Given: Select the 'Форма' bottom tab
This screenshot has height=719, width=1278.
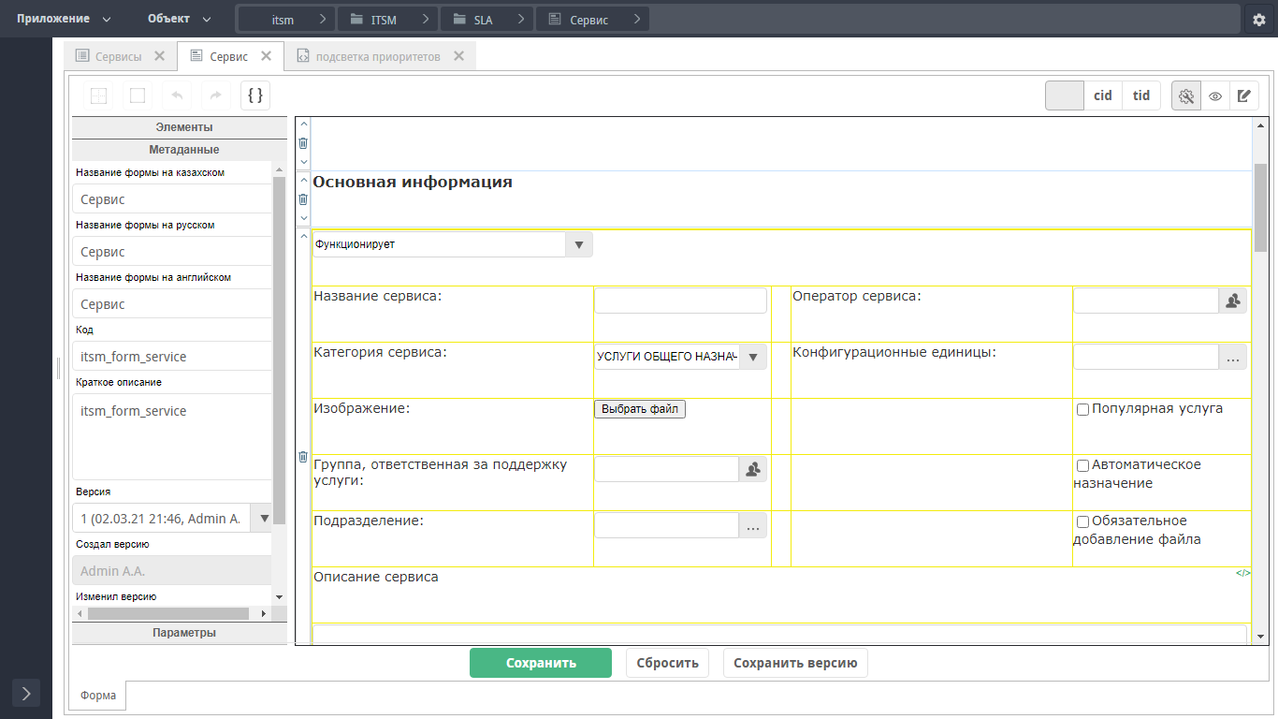Looking at the screenshot, I should tap(98, 696).
